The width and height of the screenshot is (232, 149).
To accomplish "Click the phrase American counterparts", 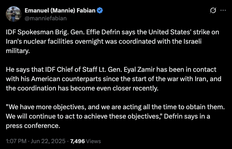I will pos(66,79).
